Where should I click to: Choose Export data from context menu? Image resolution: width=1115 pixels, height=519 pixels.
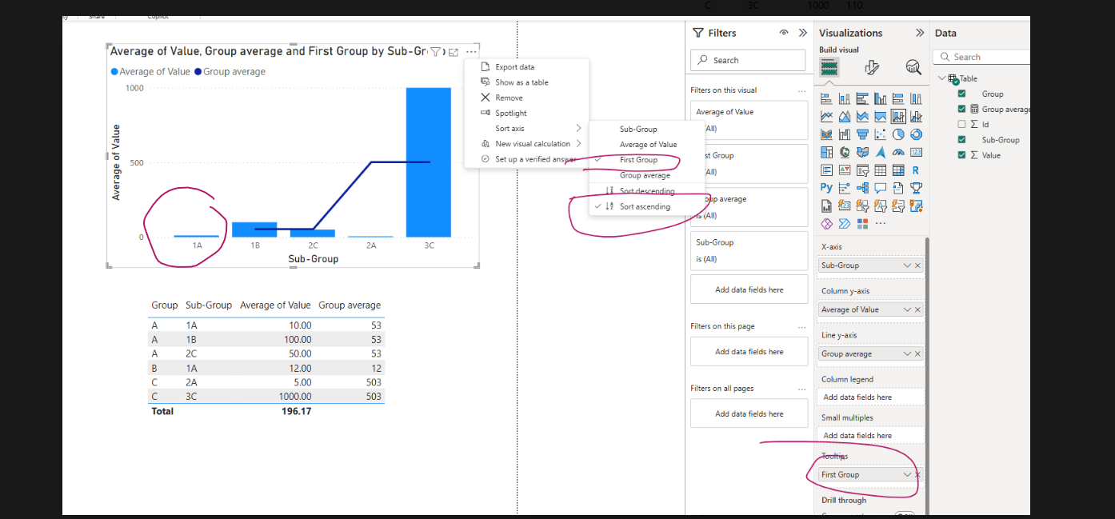(x=526, y=67)
